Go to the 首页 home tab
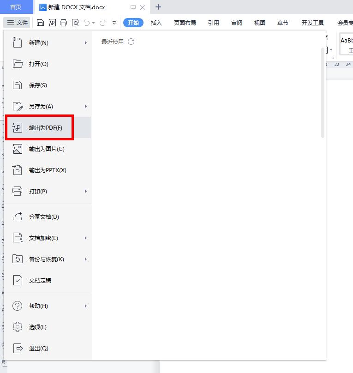Viewport: 353px width, 373px height. [x=16, y=7]
